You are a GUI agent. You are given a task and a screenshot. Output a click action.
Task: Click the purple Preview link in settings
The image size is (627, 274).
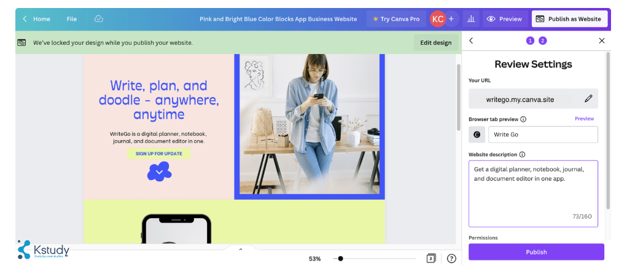pos(584,119)
